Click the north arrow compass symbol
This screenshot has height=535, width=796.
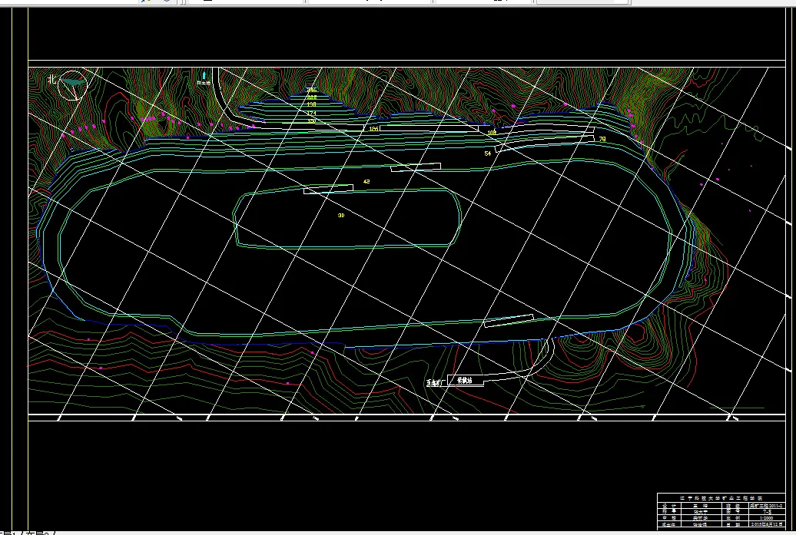click(x=72, y=84)
